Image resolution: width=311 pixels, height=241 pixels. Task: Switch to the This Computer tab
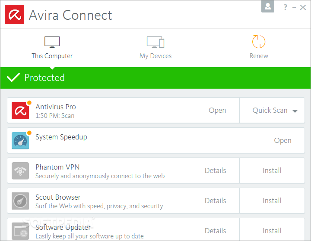click(52, 48)
